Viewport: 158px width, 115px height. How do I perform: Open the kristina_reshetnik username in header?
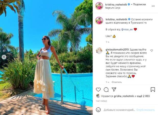(x=116, y=5)
